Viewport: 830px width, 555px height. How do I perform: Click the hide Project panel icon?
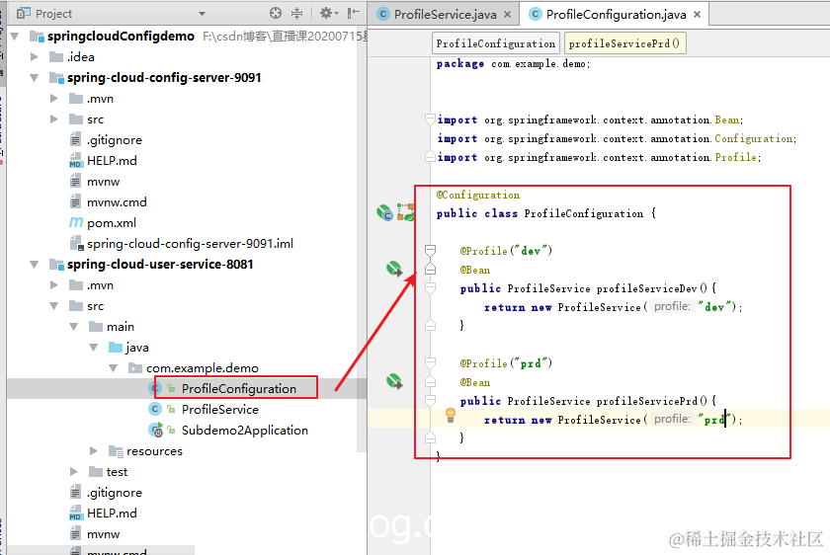coord(353,13)
